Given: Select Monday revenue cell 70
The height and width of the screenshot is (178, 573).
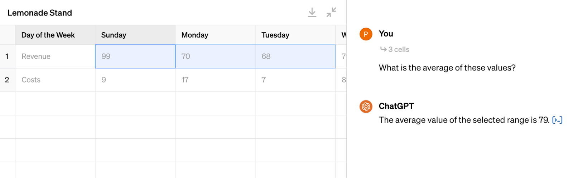Looking at the screenshot, I should click(215, 56).
